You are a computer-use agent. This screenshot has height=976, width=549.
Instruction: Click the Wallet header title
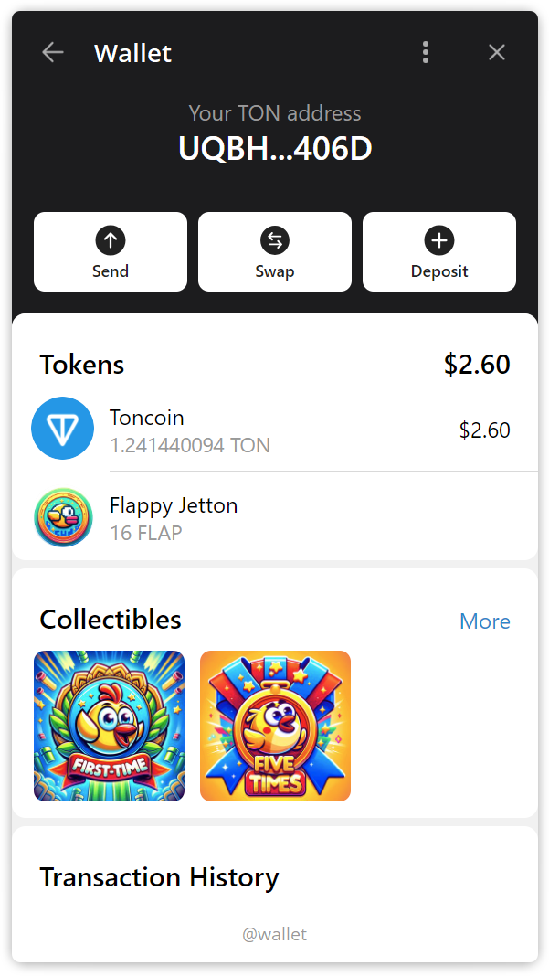[x=132, y=53]
